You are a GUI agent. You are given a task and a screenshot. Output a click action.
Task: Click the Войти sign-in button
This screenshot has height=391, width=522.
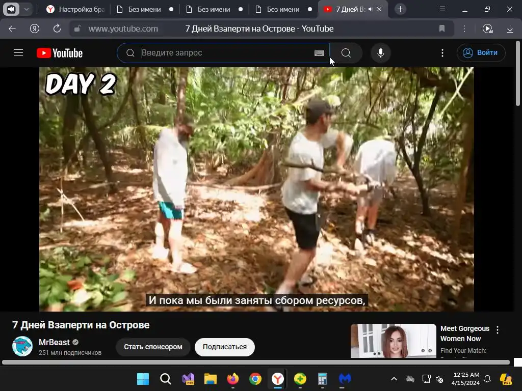pyautogui.click(x=481, y=53)
